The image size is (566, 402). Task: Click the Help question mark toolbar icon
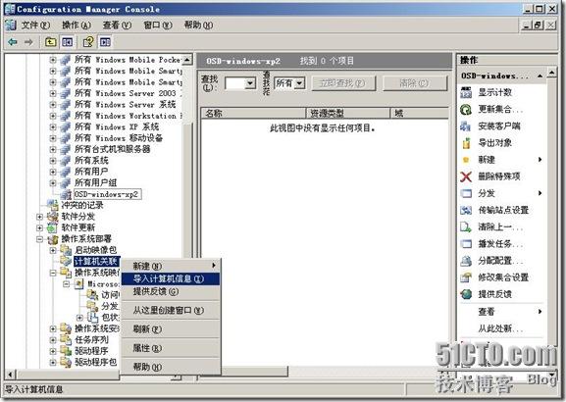88,42
